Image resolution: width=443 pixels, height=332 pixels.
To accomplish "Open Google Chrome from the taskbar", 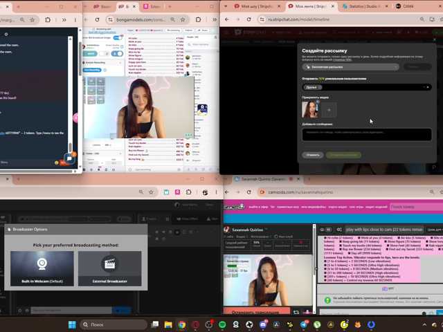I will click(x=181, y=324).
